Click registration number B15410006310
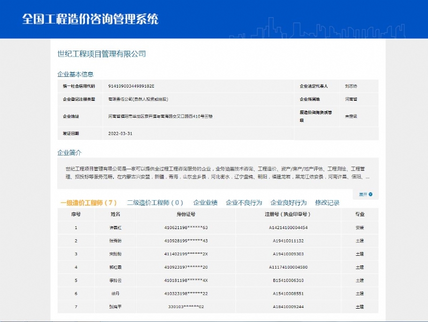428x322 pixels. [288, 280]
